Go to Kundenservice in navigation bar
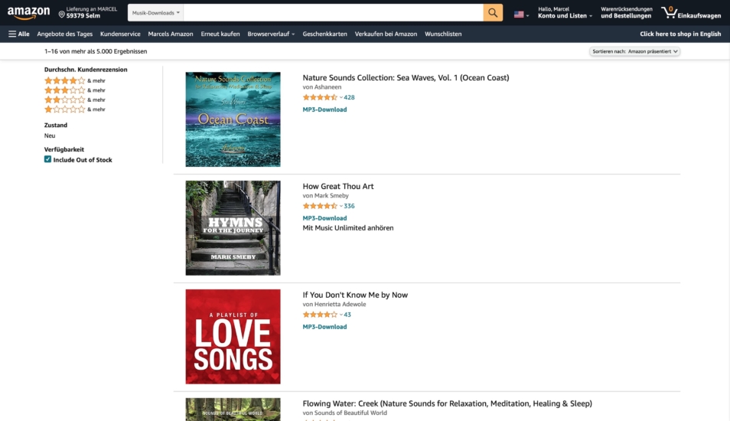This screenshot has height=421, width=730. [x=120, y=34]
